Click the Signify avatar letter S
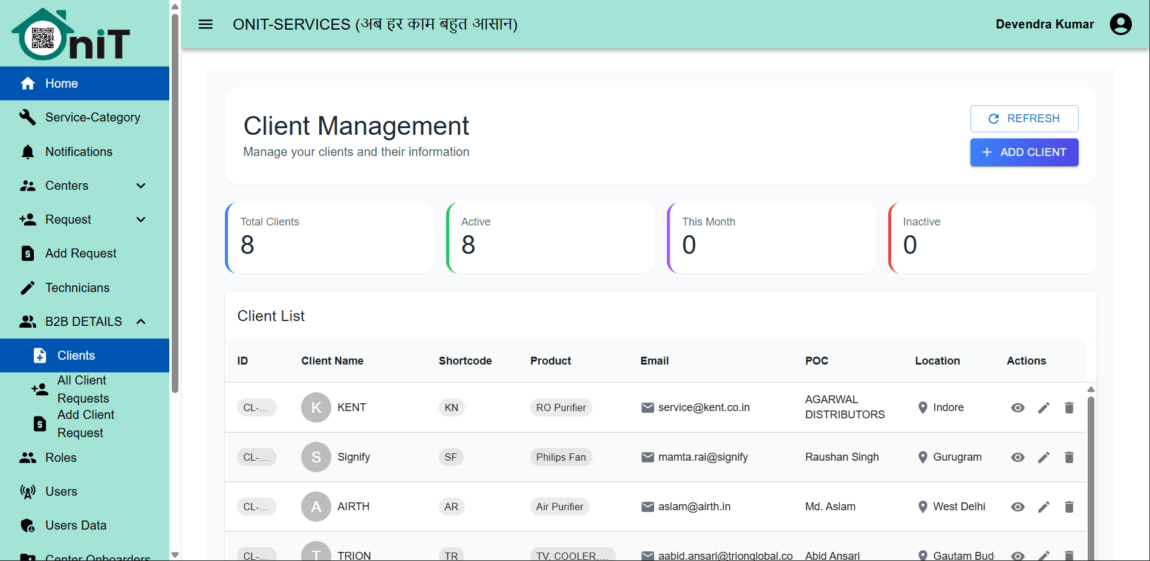 (316, 457)
